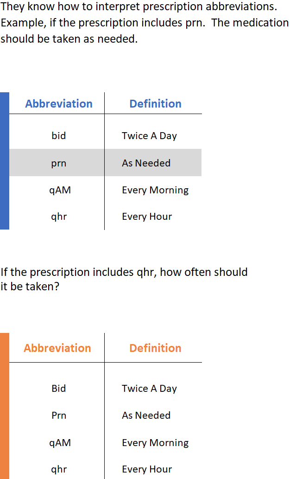This screenshot has height=479, width=296.
Task: Click Every Morning in the orange table
Action: pyautogui.click(x=155, y=443)
